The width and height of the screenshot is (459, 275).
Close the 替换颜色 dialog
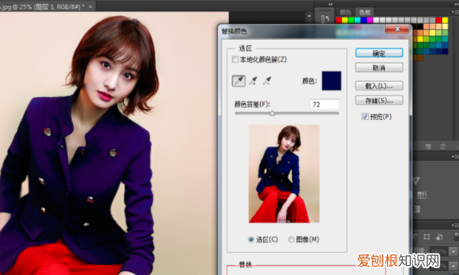[x=397, y=29]
